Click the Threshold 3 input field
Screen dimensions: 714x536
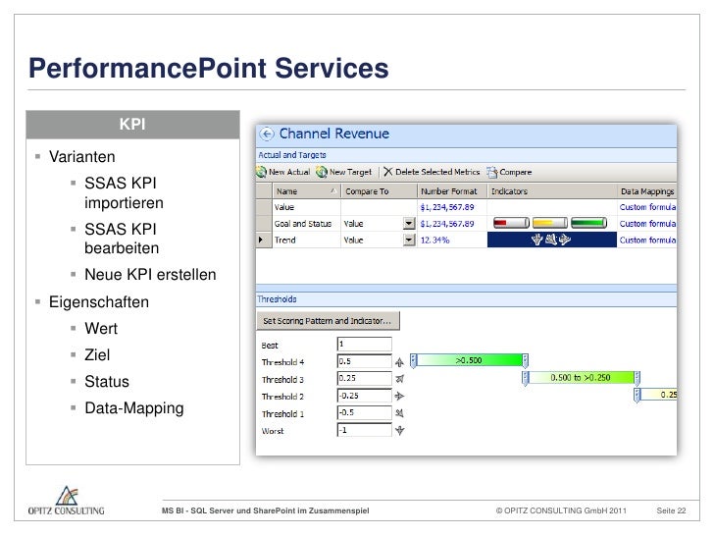point(364,378)
